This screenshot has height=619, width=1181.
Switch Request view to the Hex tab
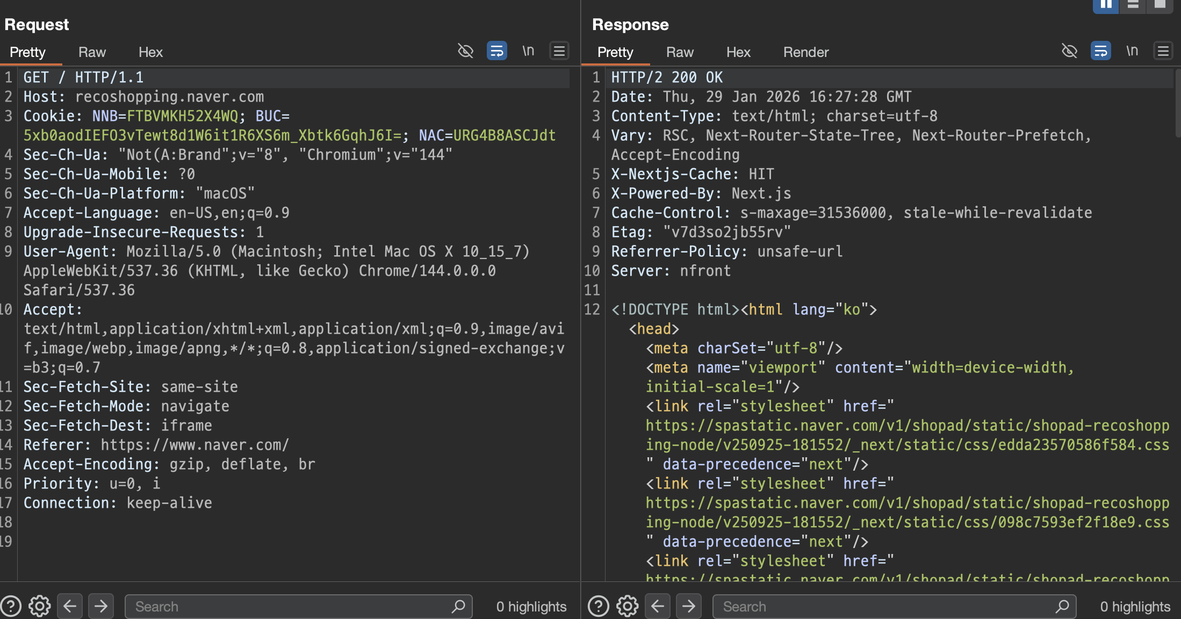coord(150,52)
